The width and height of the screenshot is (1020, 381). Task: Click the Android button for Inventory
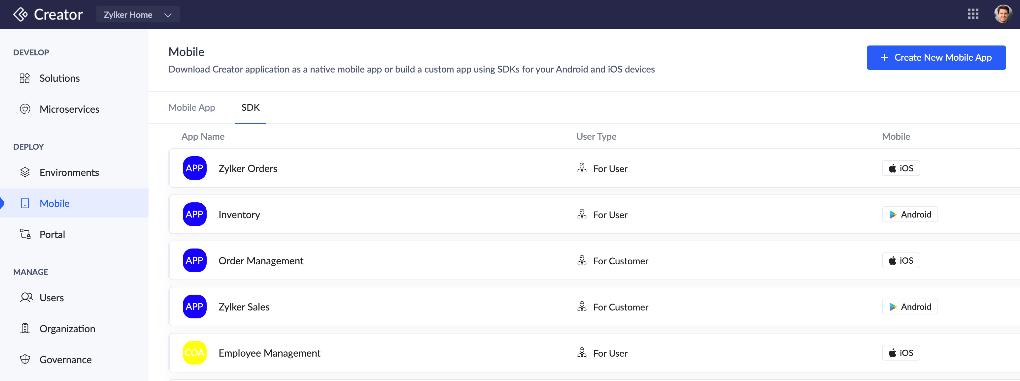910,214
